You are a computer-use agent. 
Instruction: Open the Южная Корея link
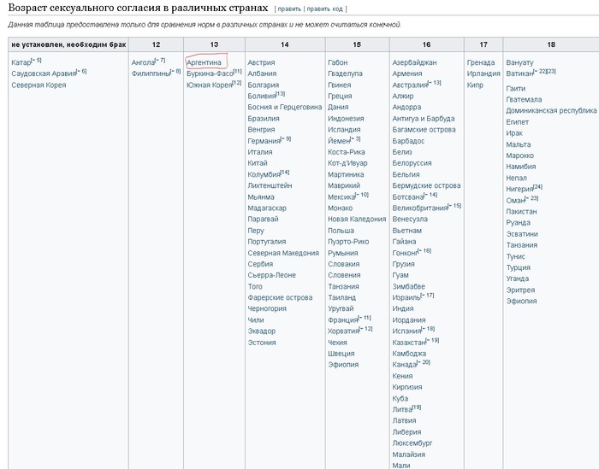click(x=209, y=85)
